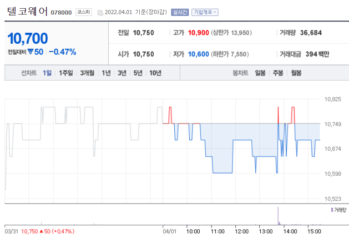
Task: Click the 고가 value 10,900
Action: tap(198, 33)
